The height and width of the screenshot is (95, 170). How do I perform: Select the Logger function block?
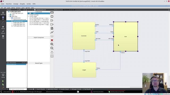84,70
